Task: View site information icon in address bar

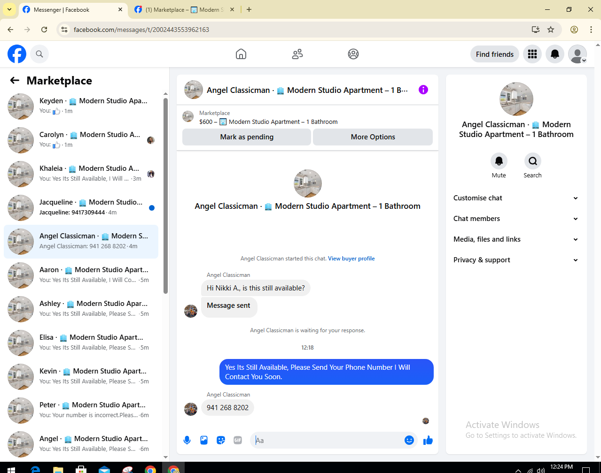Action: click(x=65, y=30)
